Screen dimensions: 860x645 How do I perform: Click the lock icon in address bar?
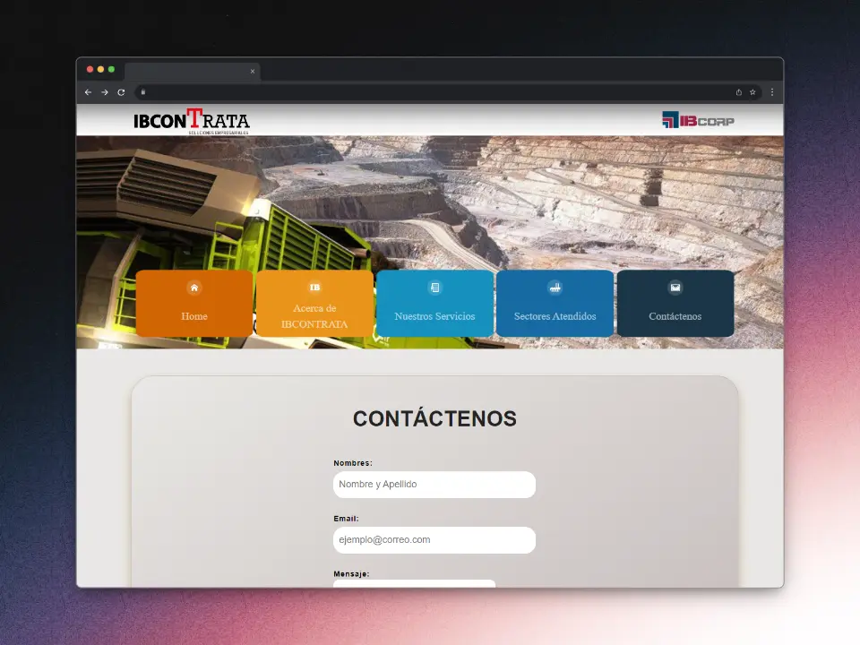[143, 92]
